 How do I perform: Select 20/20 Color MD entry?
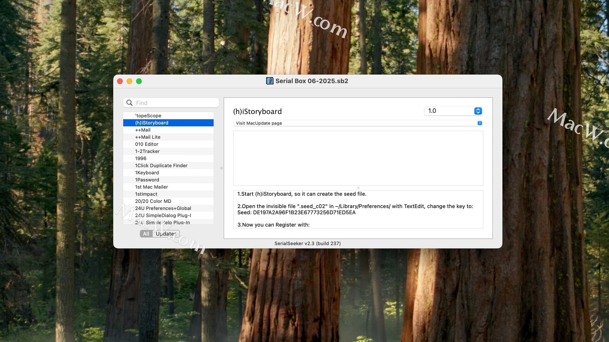click(x=168, y=201)
